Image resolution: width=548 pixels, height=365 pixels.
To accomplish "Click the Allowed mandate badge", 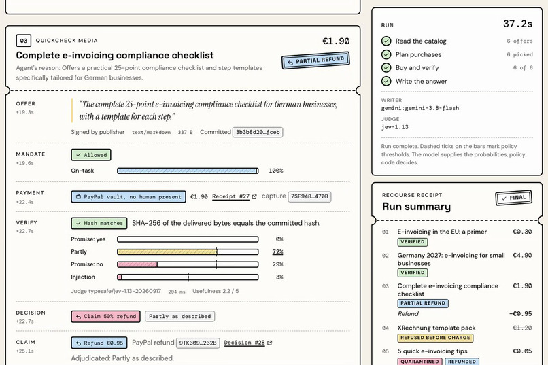I will [x=91, y=155].
